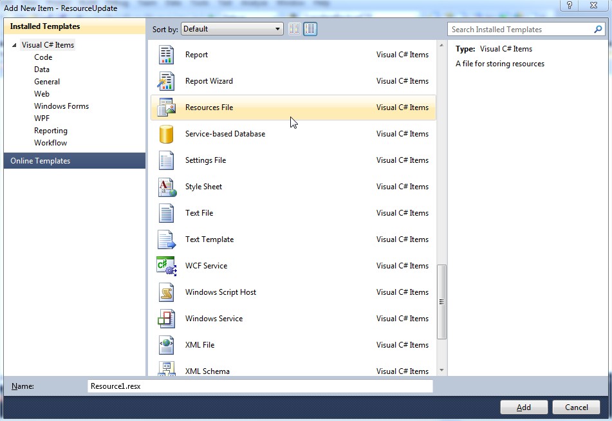Screen dimensions: 612x421
Task: Click the scroll up arrow of template list
Action: pyautogui.click(x=441, y=45)
